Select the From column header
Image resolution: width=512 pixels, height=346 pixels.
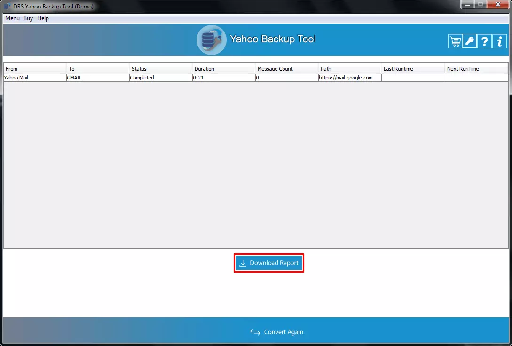(35, 69)
